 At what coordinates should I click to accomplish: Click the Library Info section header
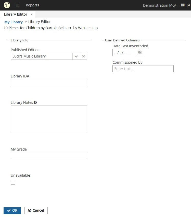tap(19, 40)
